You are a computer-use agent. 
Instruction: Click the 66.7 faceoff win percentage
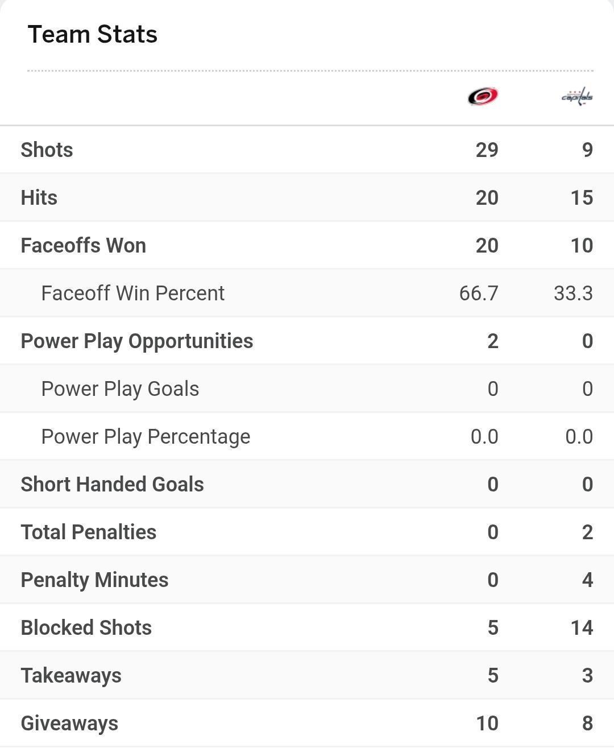pos(478,293)
